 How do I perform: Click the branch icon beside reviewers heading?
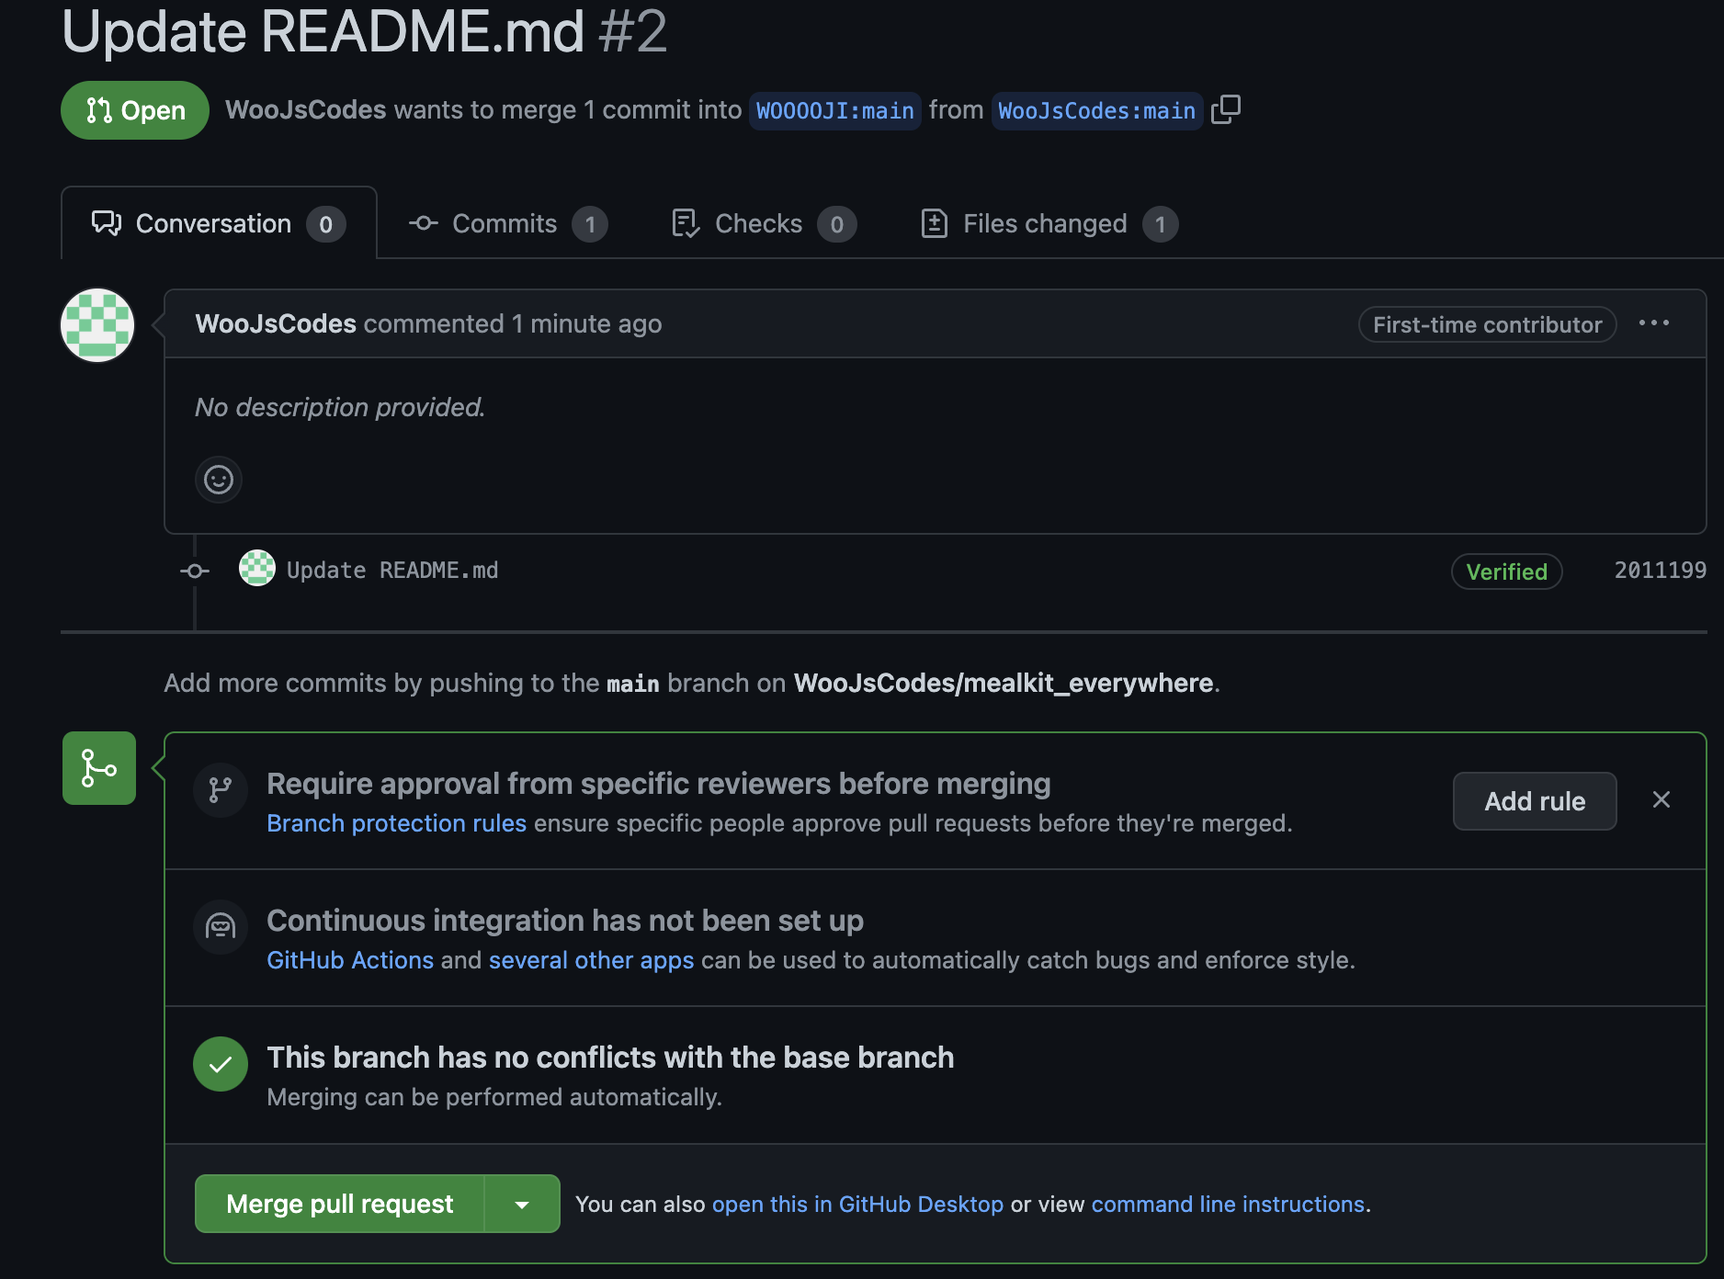click(221, 789)
